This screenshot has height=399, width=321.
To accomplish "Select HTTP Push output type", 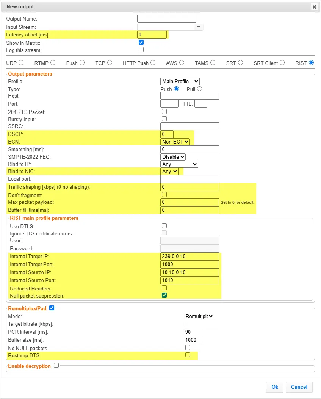I will (x=153, y=63).
